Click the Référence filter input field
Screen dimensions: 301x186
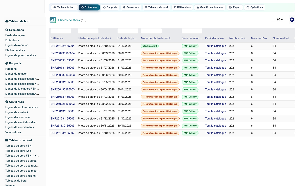(61, 31)
